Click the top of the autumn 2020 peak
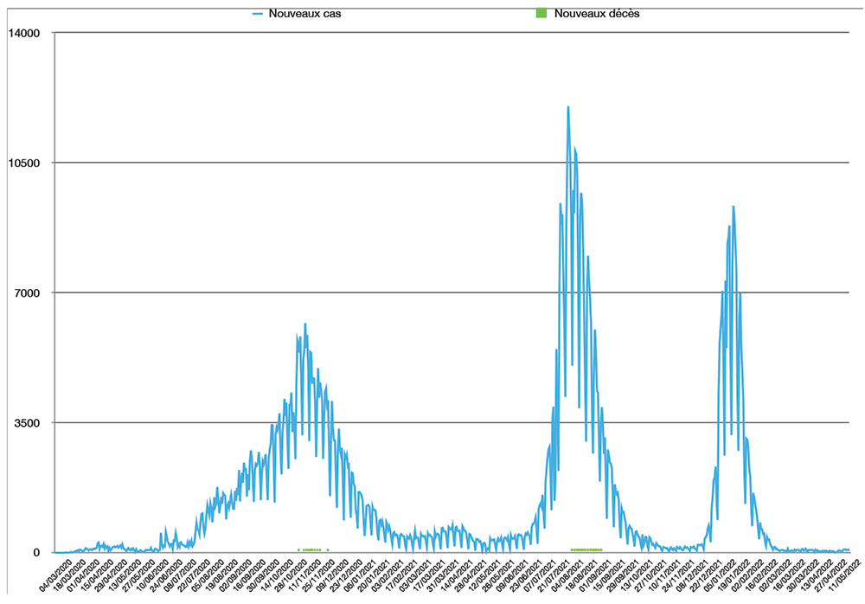Viewport: 865px width, 604px height. coord(305,324)
